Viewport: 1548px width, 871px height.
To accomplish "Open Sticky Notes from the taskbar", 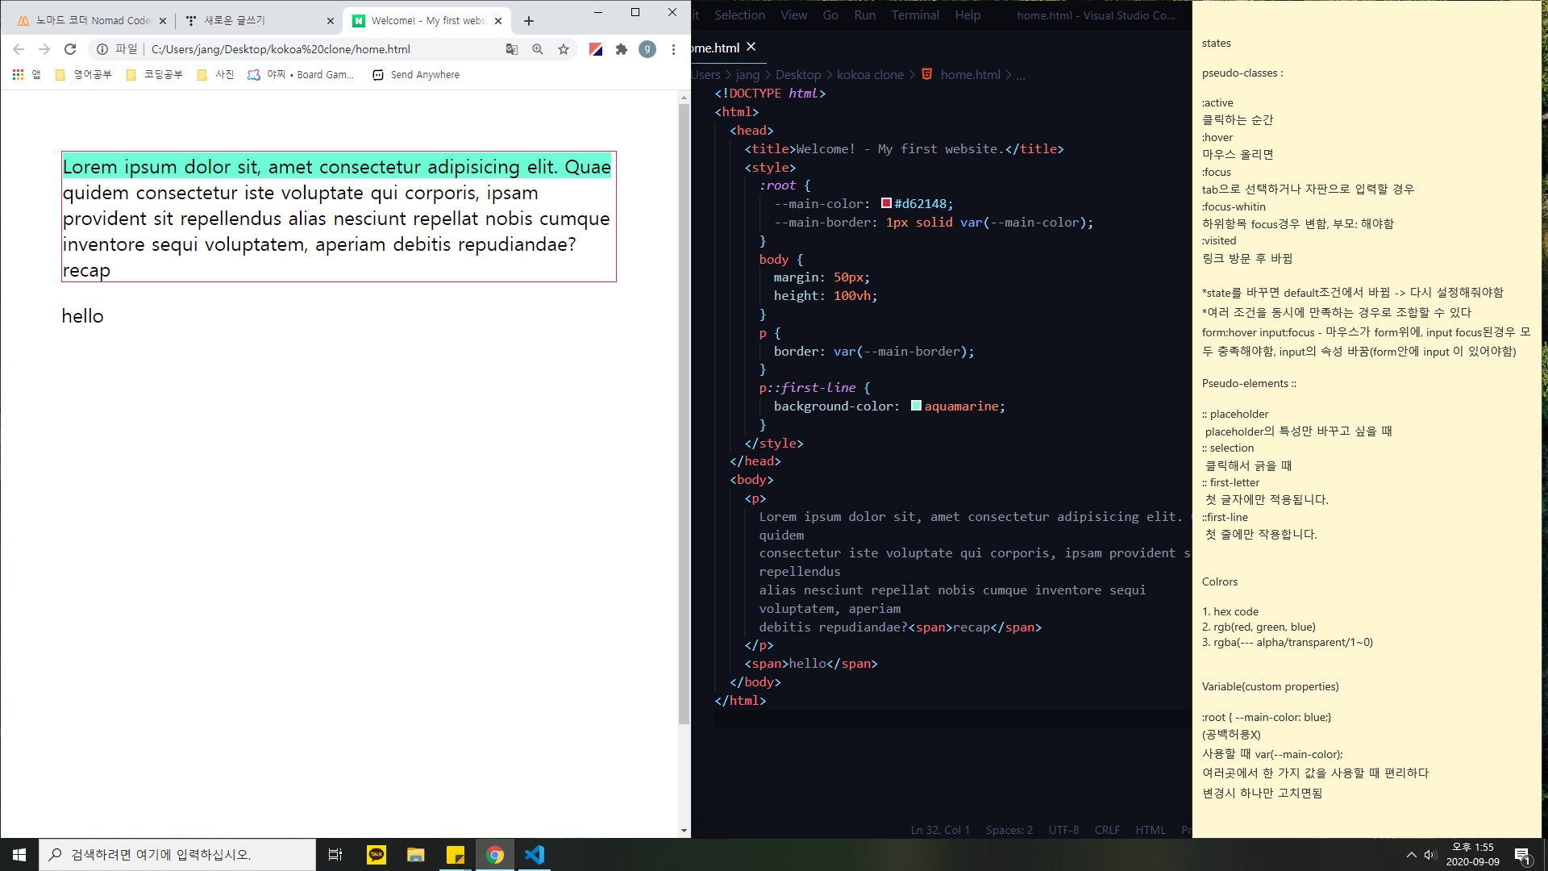I will [456, 854].
